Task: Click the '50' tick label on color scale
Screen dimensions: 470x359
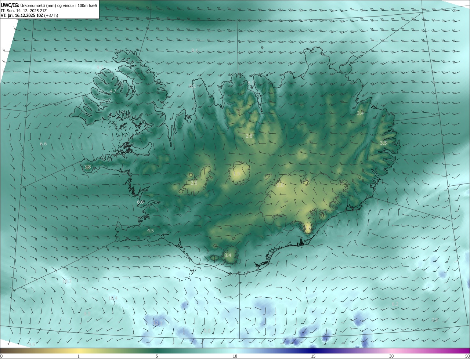Action: click(467, 356)
